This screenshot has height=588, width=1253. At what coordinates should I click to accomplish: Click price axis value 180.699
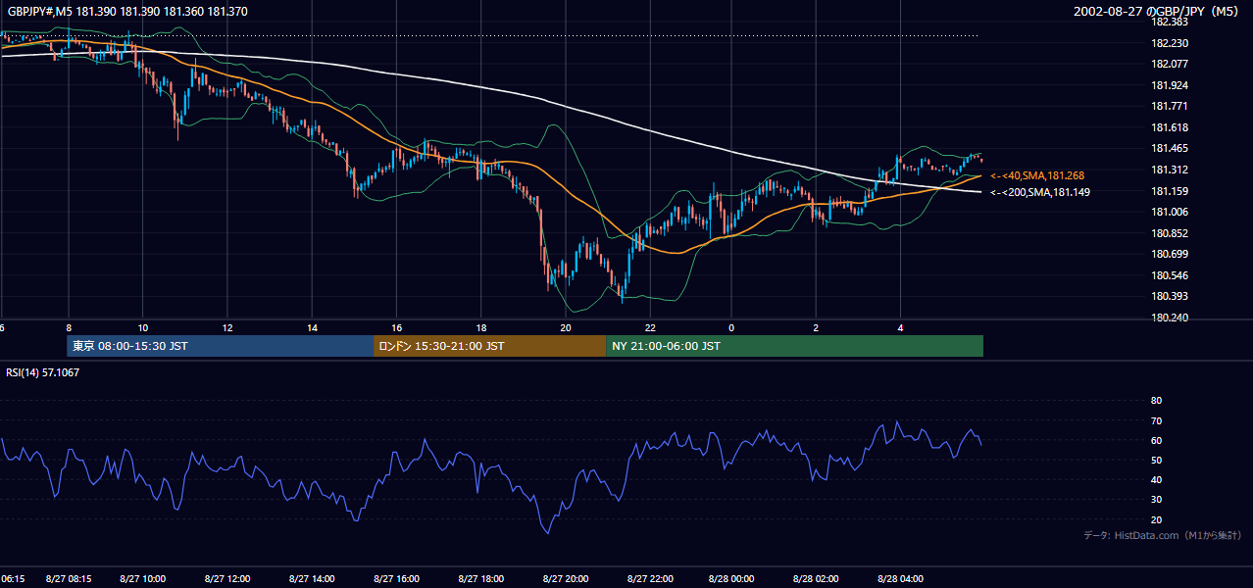1170,254
